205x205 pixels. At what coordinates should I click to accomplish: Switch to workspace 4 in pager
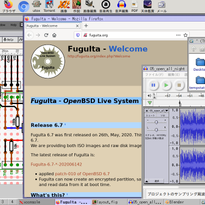[12, 202]
